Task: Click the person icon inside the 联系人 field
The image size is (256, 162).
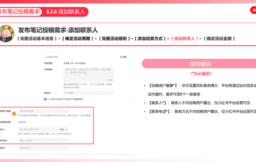Action: 21,130
